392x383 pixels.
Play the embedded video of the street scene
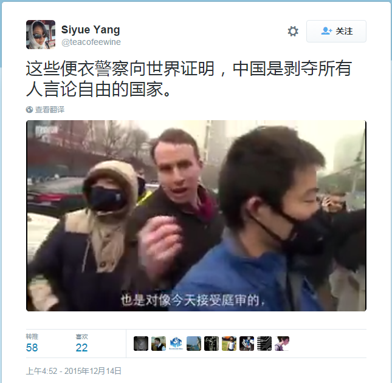pos(196,215)
